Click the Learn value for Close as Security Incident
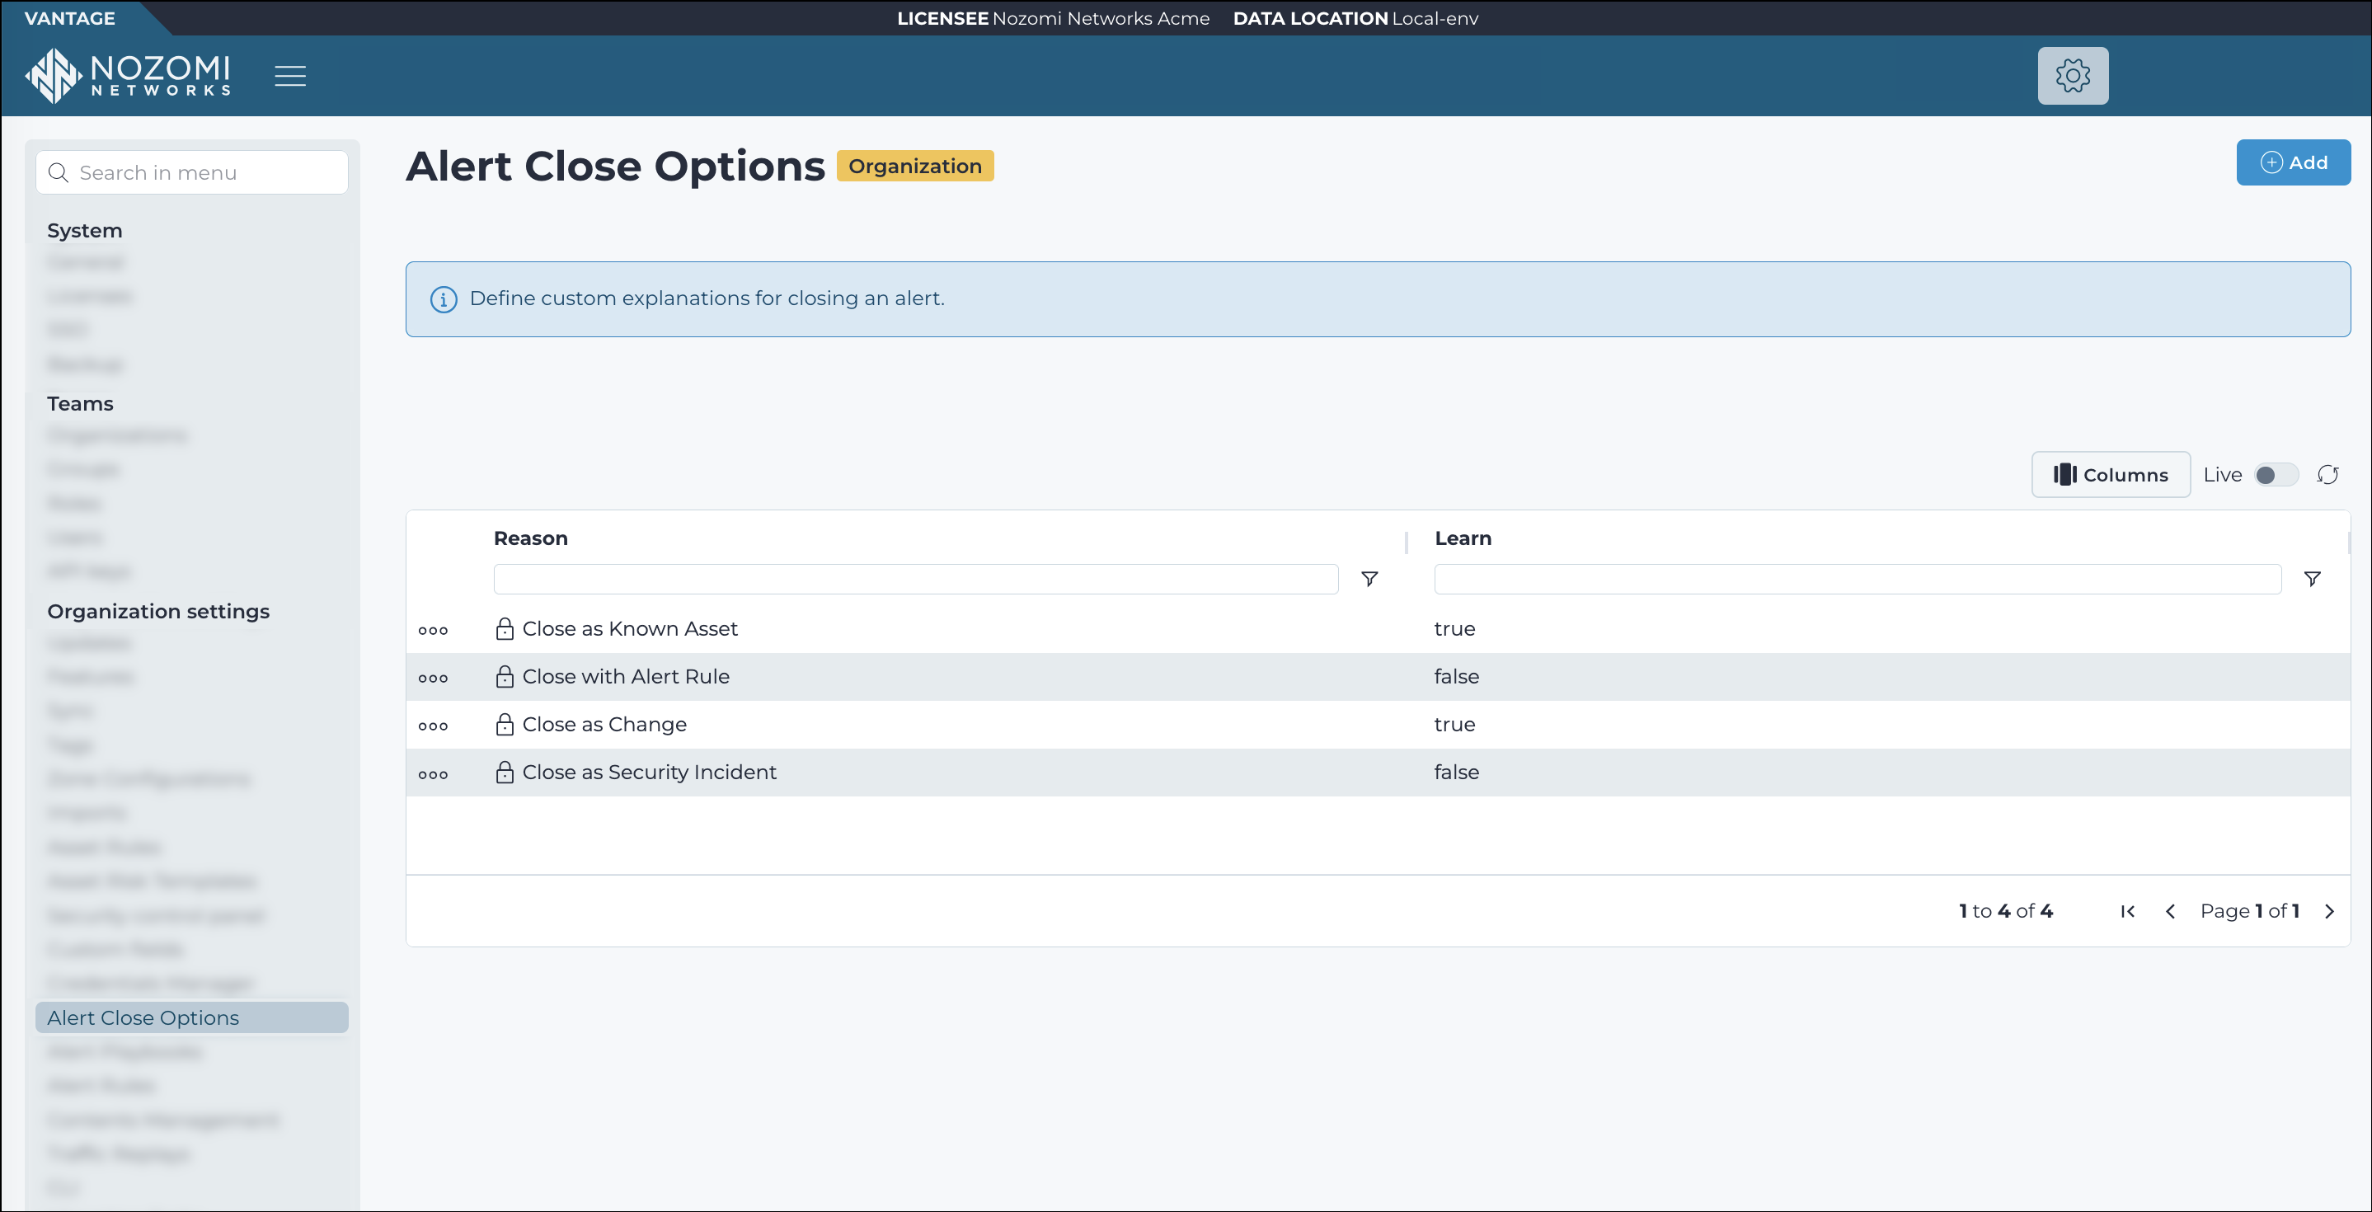The width and height of the screenshot is (2372, 1212). [x=1456, y=773]
